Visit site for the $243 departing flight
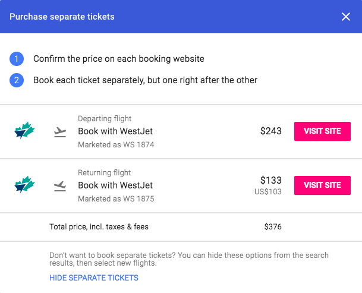362x293 pixels. (x=322, y=131)
